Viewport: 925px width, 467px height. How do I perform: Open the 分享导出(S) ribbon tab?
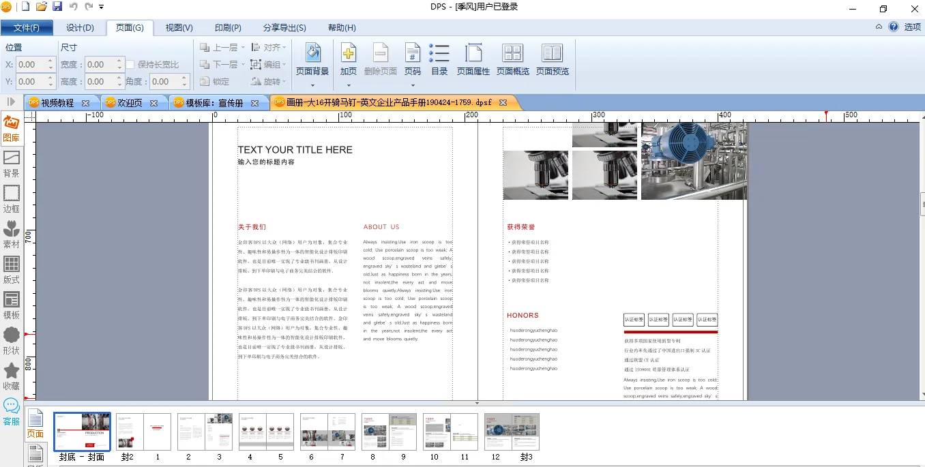coord(284,28)
